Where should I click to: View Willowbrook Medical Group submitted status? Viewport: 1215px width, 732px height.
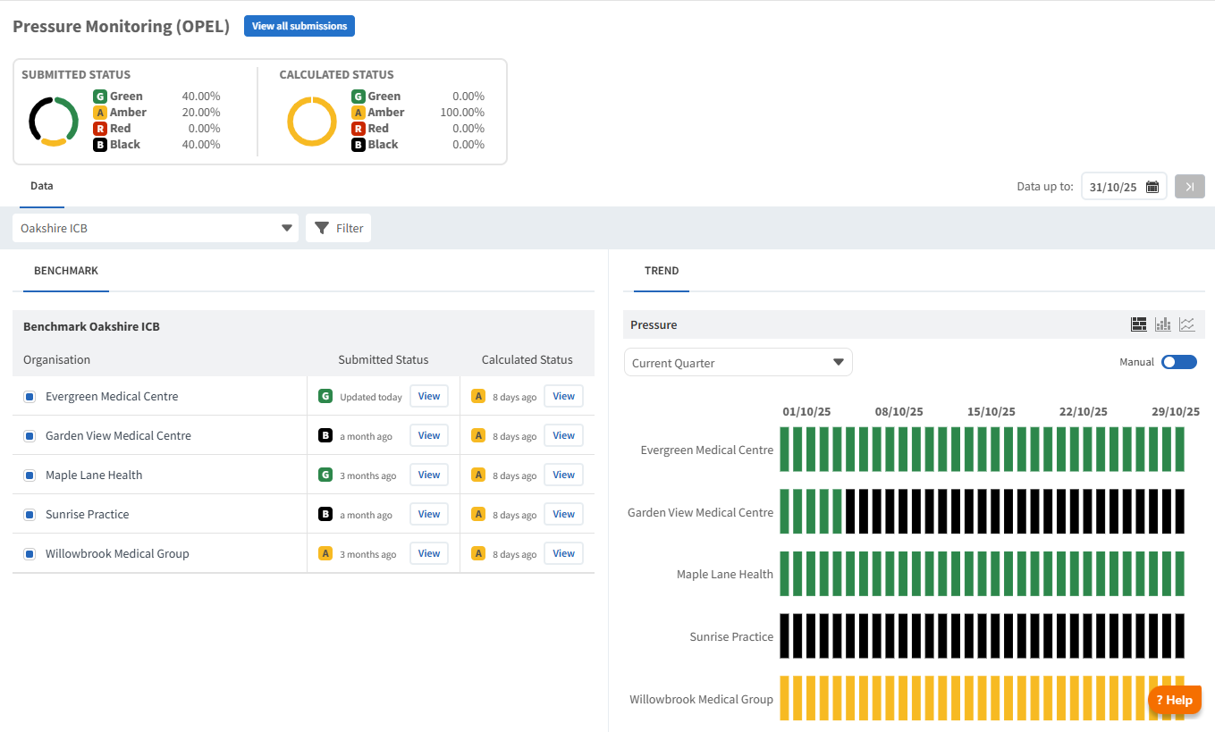[429, 553]
